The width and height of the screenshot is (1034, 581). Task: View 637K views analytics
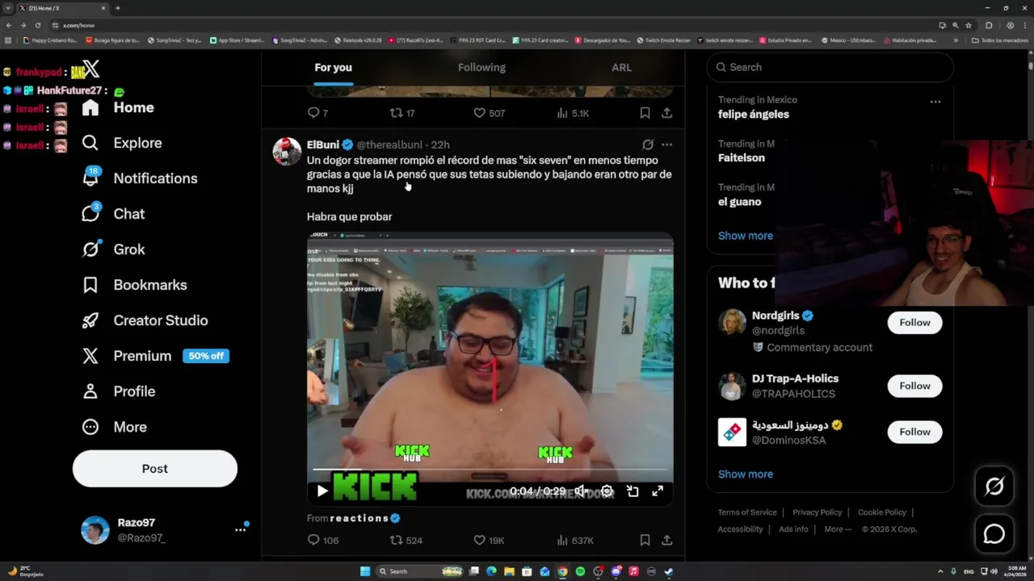point(575,541)
